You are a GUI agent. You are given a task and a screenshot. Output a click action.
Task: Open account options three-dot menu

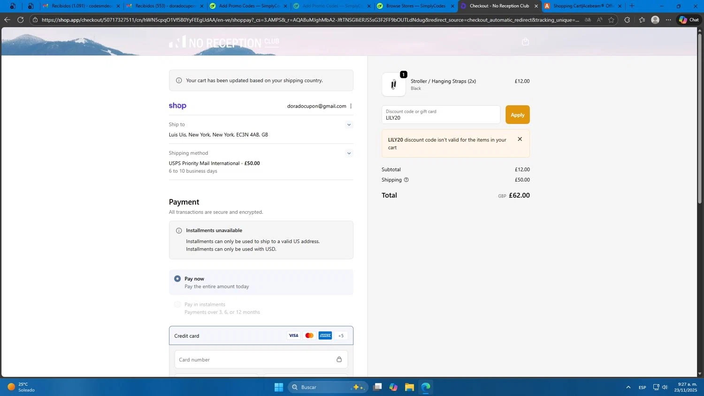351,106
